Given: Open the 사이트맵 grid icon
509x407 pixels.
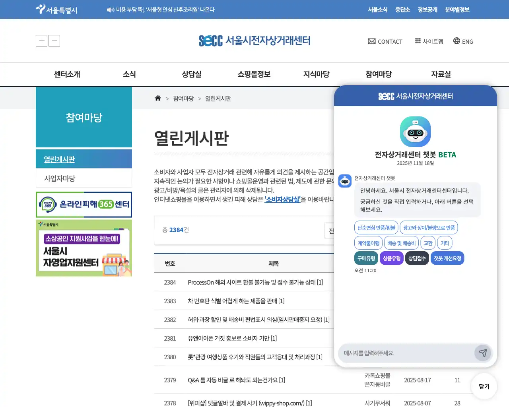Looking at the screenshot, I should tap(418, 41).
